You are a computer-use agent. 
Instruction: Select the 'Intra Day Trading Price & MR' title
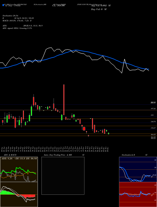[x=58, y=155]
